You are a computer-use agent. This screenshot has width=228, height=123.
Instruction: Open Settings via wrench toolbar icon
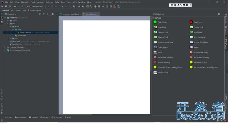[x=79, y=6]
